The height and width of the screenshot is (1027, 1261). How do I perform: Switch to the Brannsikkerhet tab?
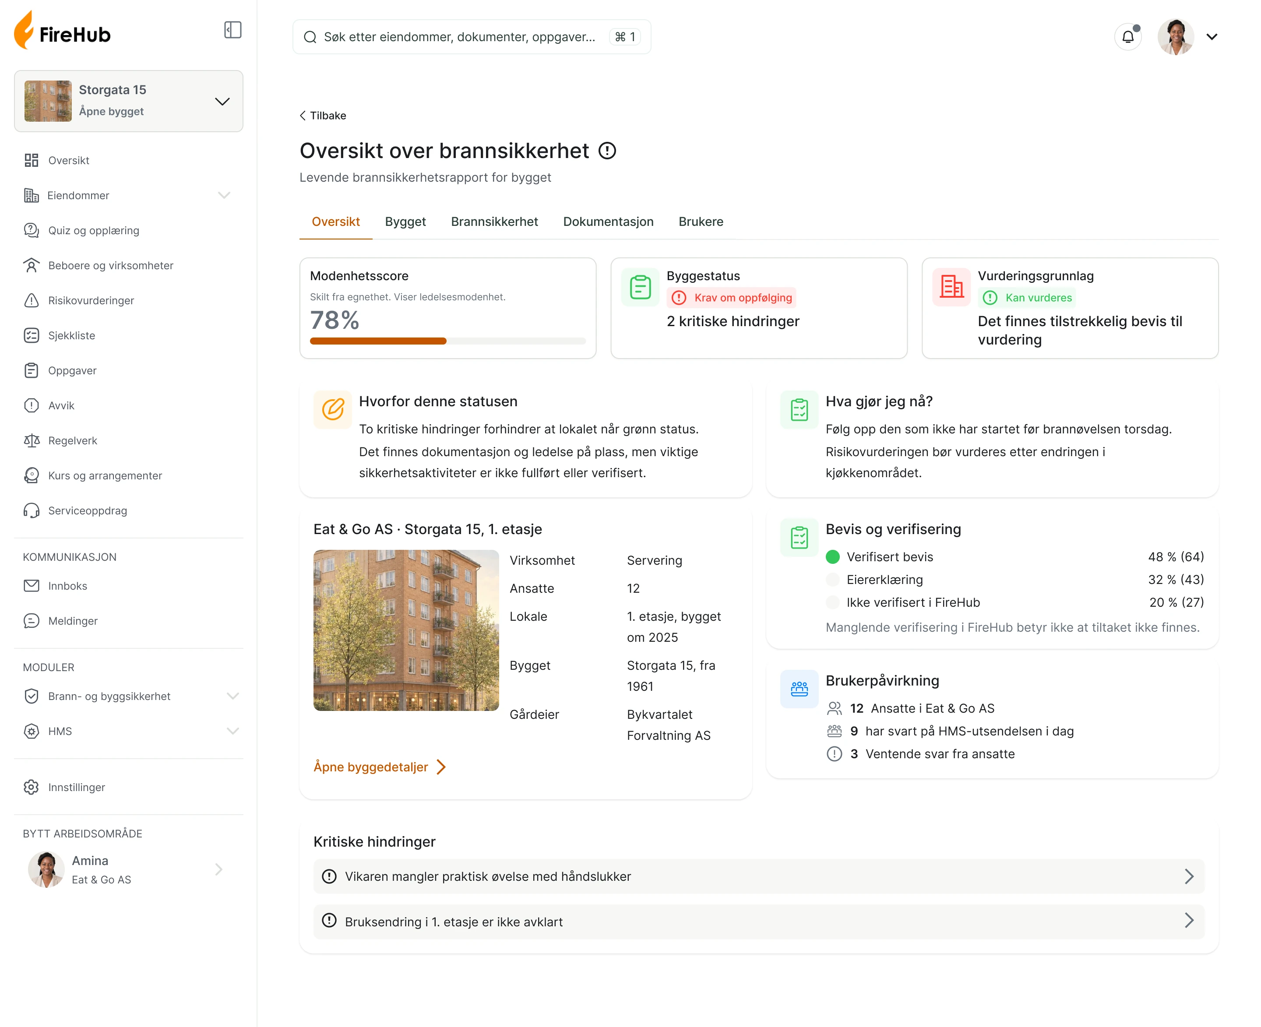click(494, 222)
